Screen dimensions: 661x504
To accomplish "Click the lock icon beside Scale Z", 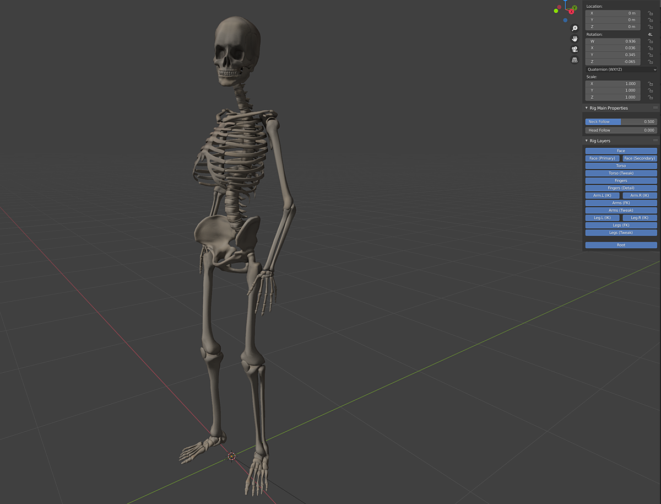I will coord(651,97).
